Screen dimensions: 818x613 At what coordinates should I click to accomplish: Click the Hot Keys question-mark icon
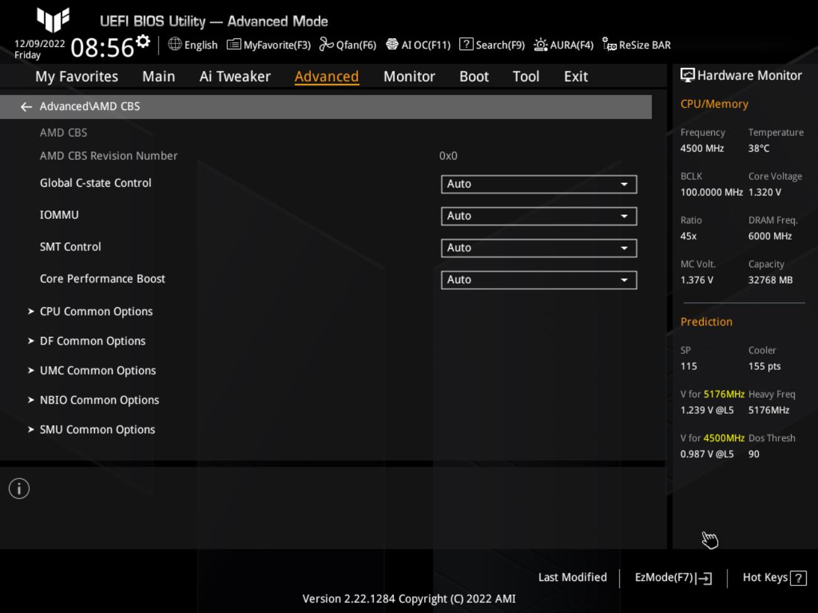click(x=798, y=578)
